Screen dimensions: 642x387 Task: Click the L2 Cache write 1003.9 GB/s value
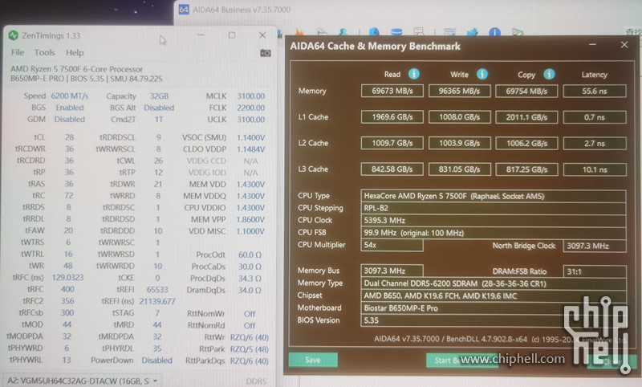click(459, 144)
